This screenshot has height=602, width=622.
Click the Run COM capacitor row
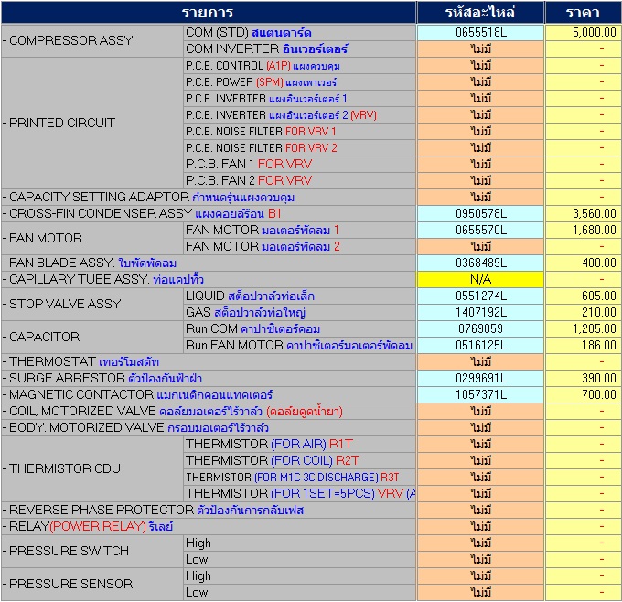[299, 329]
